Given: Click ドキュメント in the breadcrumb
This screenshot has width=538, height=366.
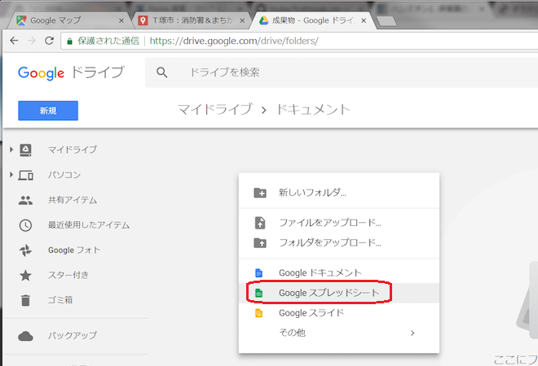Looking at the screenshot, I should pyautogui.click(x=313, y=110).
